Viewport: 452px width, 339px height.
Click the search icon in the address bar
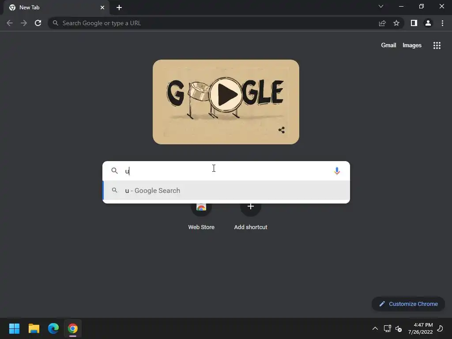pyautogui.click(x=55, y=23)
